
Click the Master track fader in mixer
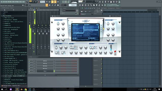(x=35, y=34)
